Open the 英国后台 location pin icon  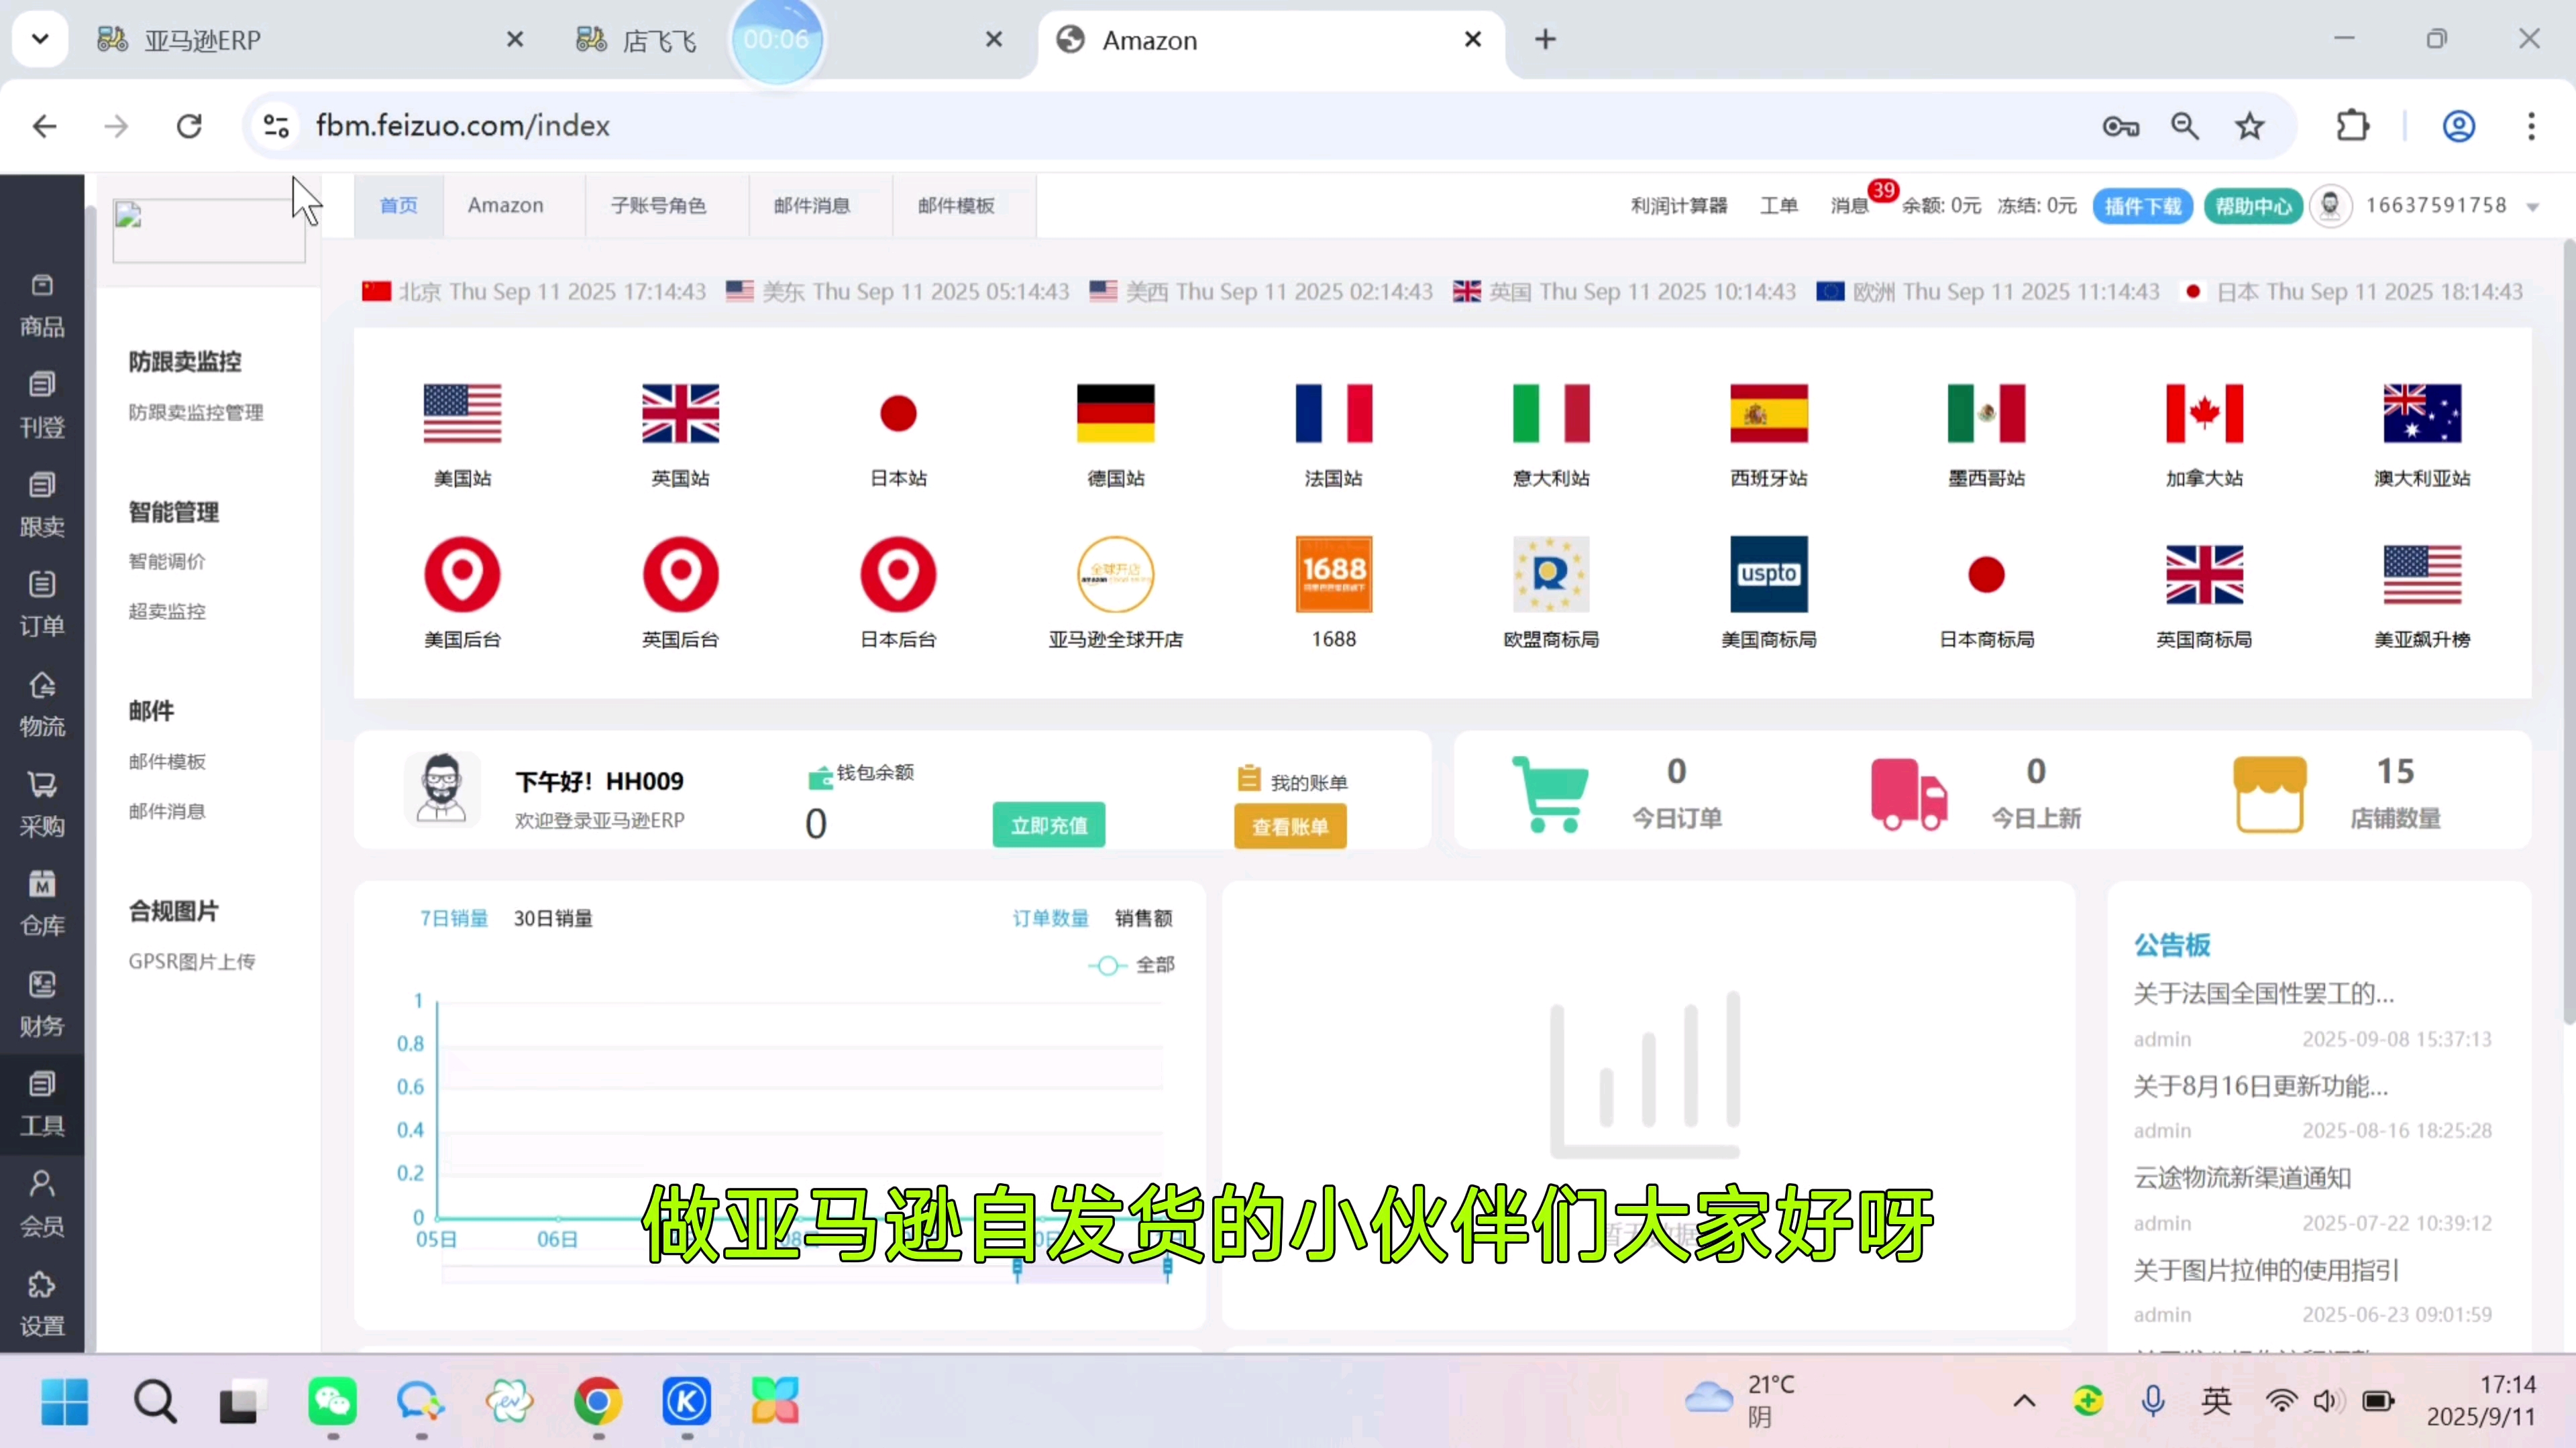tap(680, 575)
